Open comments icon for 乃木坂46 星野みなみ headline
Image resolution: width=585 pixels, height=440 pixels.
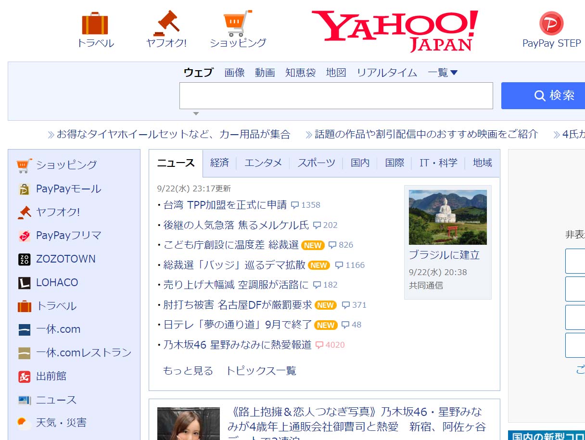[319, 345]
